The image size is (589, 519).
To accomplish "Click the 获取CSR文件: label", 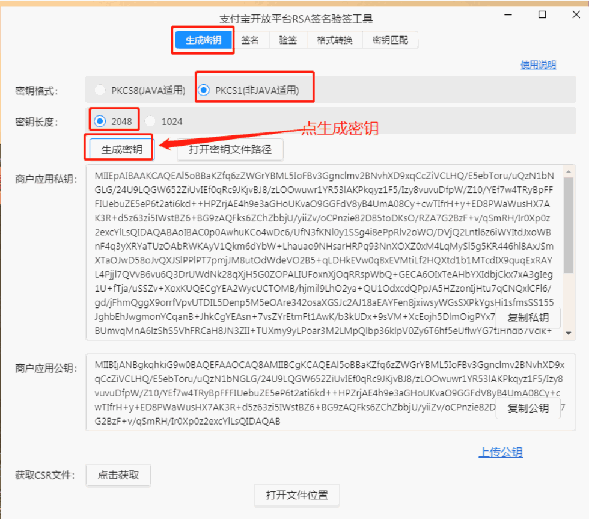I will coord(44,476).
